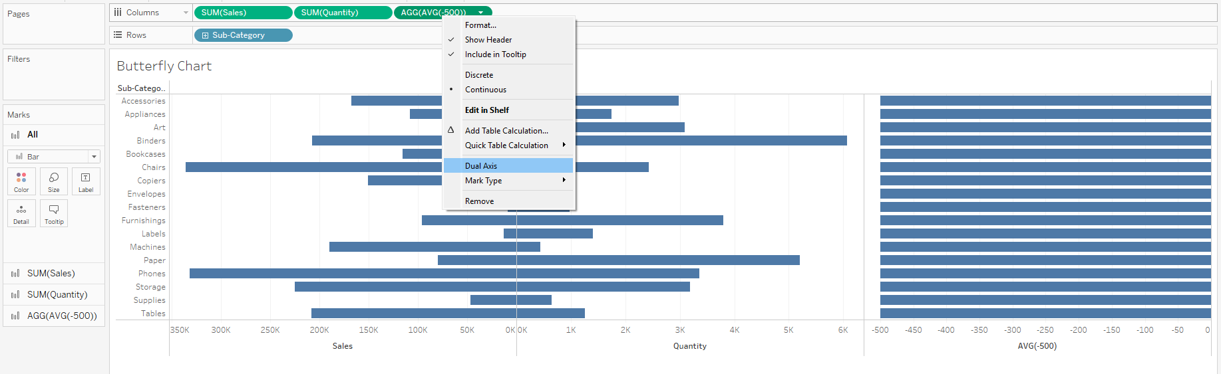Open the Label marks card
1221x374 pixels.
coord(86,181)
